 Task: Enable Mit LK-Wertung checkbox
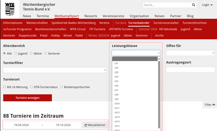[x=4, y=87]
